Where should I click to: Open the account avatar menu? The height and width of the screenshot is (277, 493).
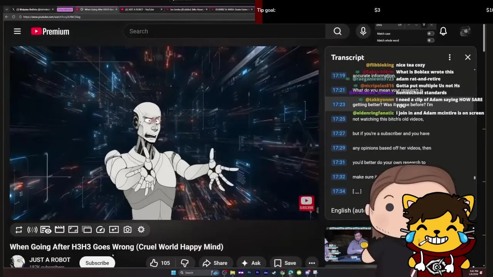point(465,32)
